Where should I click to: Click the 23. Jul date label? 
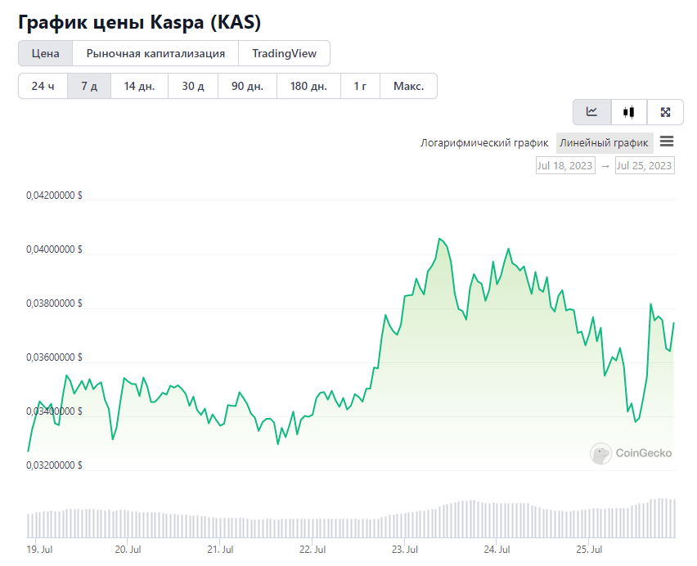[404, 550]
